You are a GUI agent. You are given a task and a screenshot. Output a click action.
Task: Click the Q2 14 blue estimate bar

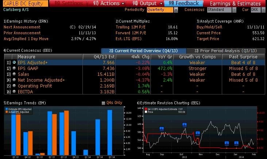pyautogui.click(x=98, y=137)
